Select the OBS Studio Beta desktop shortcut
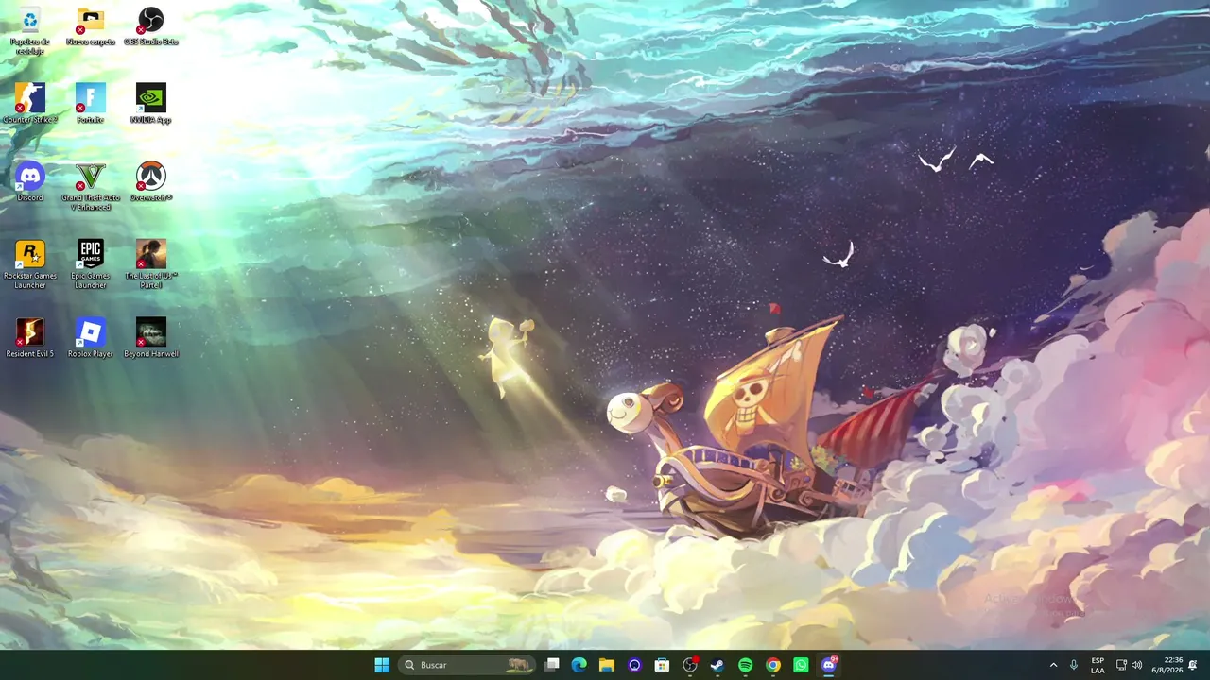 pos(151,26)
